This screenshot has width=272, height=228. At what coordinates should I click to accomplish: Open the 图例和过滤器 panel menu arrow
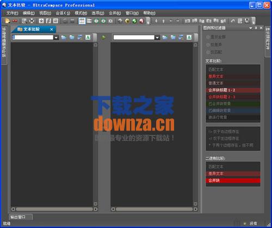point(251,28)
